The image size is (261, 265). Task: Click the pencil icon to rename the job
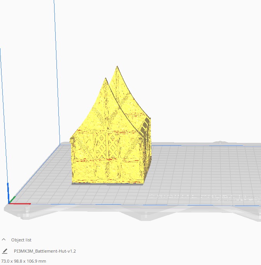point(5,251)
